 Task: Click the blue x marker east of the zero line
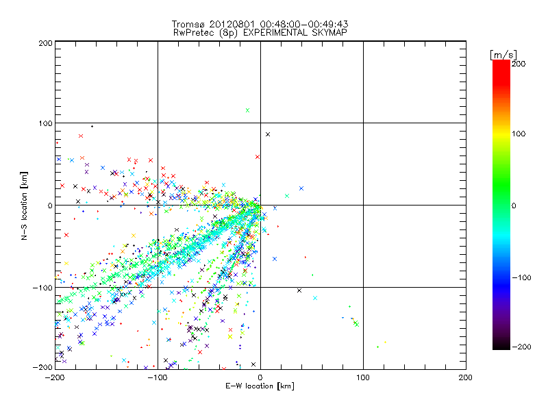[301, 188]
